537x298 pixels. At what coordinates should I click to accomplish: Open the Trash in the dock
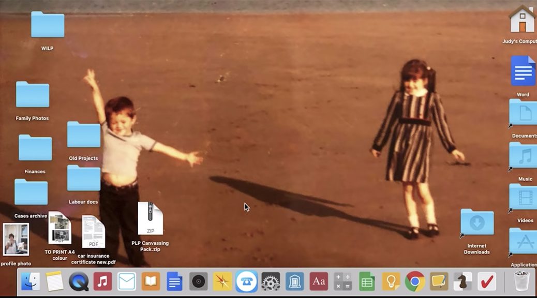[x=521, y=281]
